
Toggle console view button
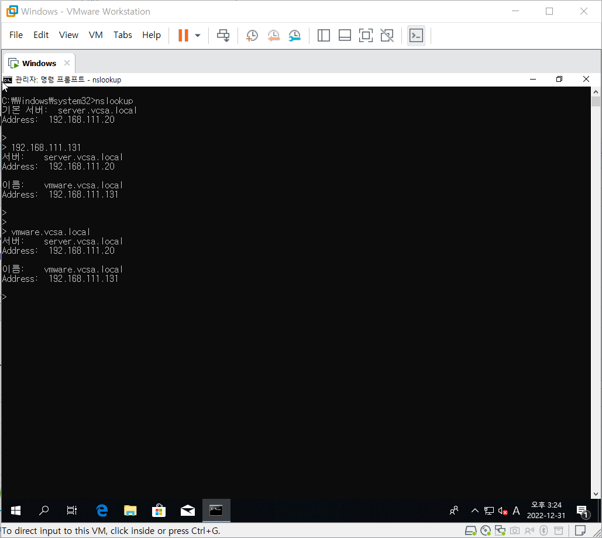416,35
